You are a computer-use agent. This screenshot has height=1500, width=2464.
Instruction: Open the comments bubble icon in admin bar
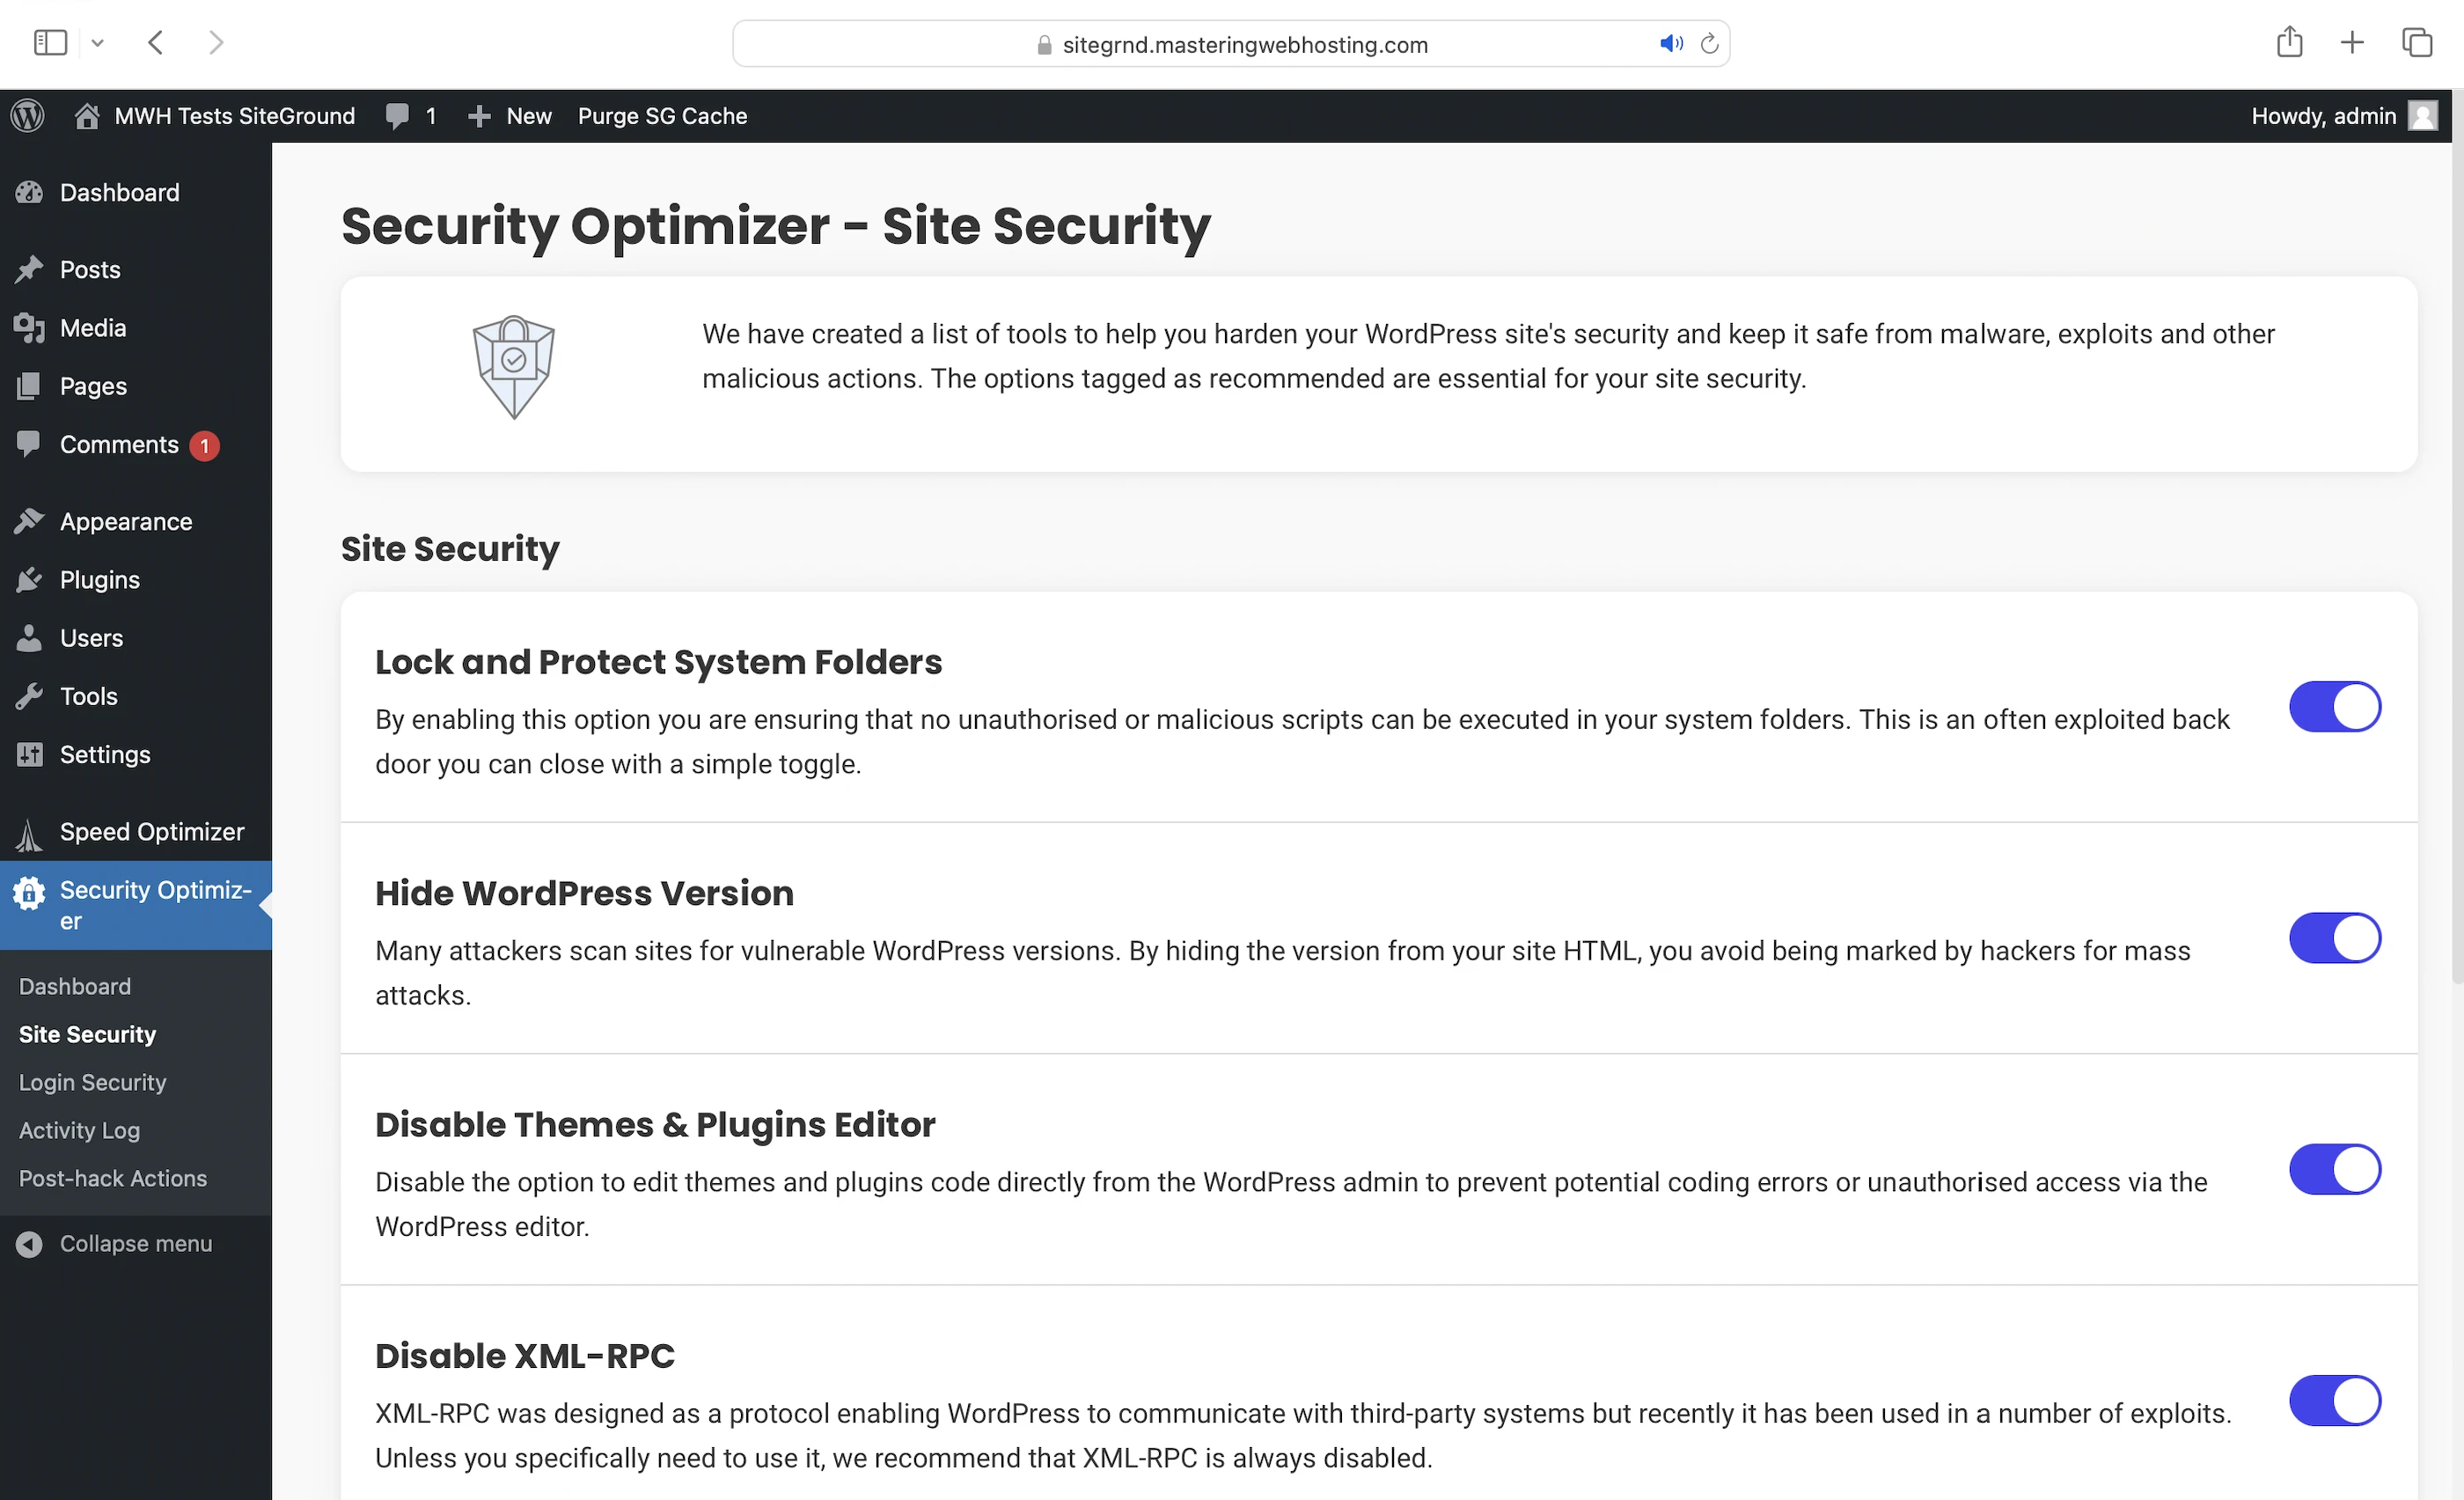pos(397,116)
